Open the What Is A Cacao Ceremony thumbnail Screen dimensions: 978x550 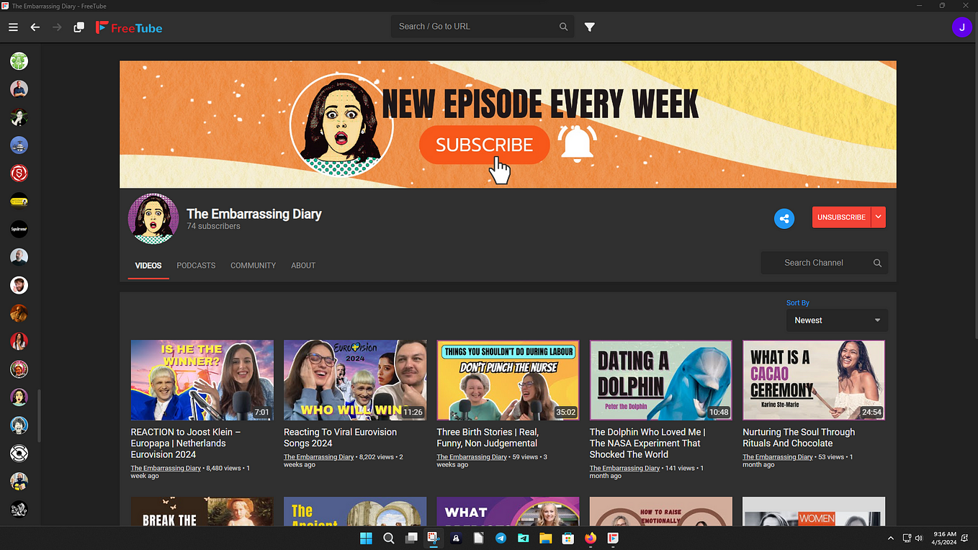(814, 380)
